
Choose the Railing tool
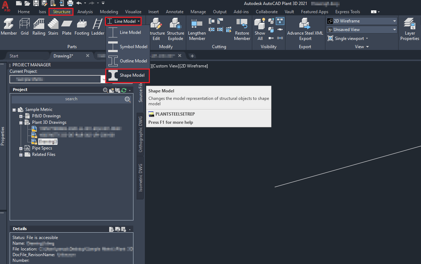tap(39, 27)
